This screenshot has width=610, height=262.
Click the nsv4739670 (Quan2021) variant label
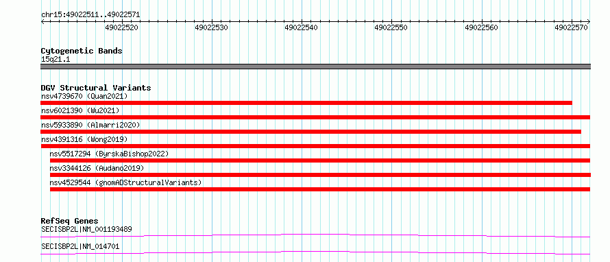[84, 96]
